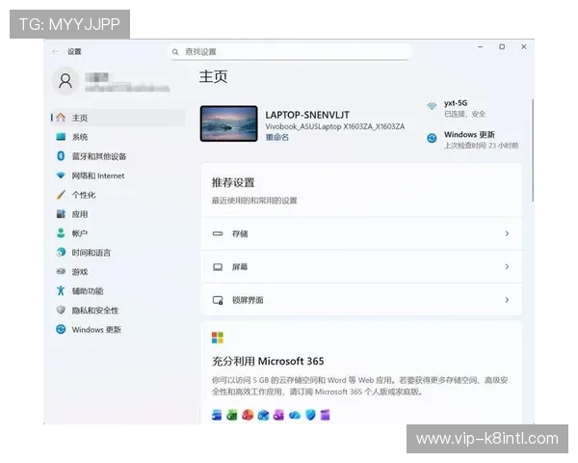
Task: Maximize the Settings window
Action: pos(502,47)
